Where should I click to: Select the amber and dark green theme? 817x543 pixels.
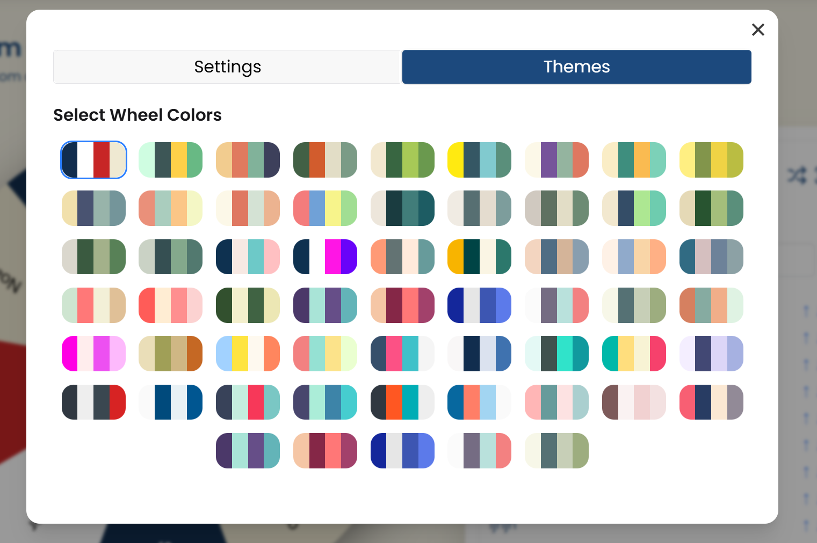pyautogui.click(x=479, y=256)
